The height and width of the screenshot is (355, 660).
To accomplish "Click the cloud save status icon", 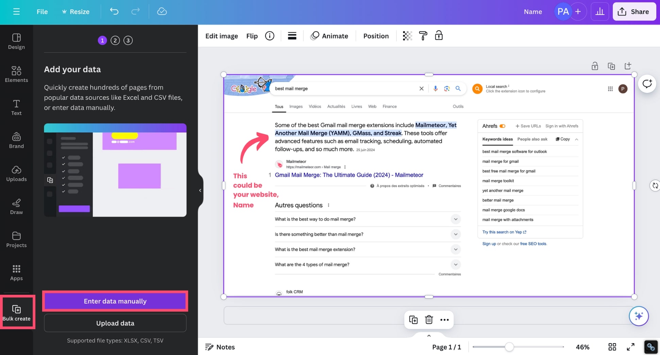I will click(162, 11).
